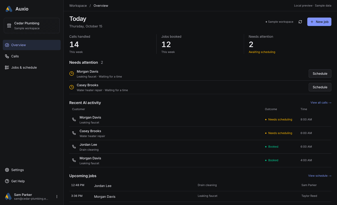Screen dimensions: 337x205
Task: Click the clock icon beside Casey Brooks attention row
Action: [72, 87]
